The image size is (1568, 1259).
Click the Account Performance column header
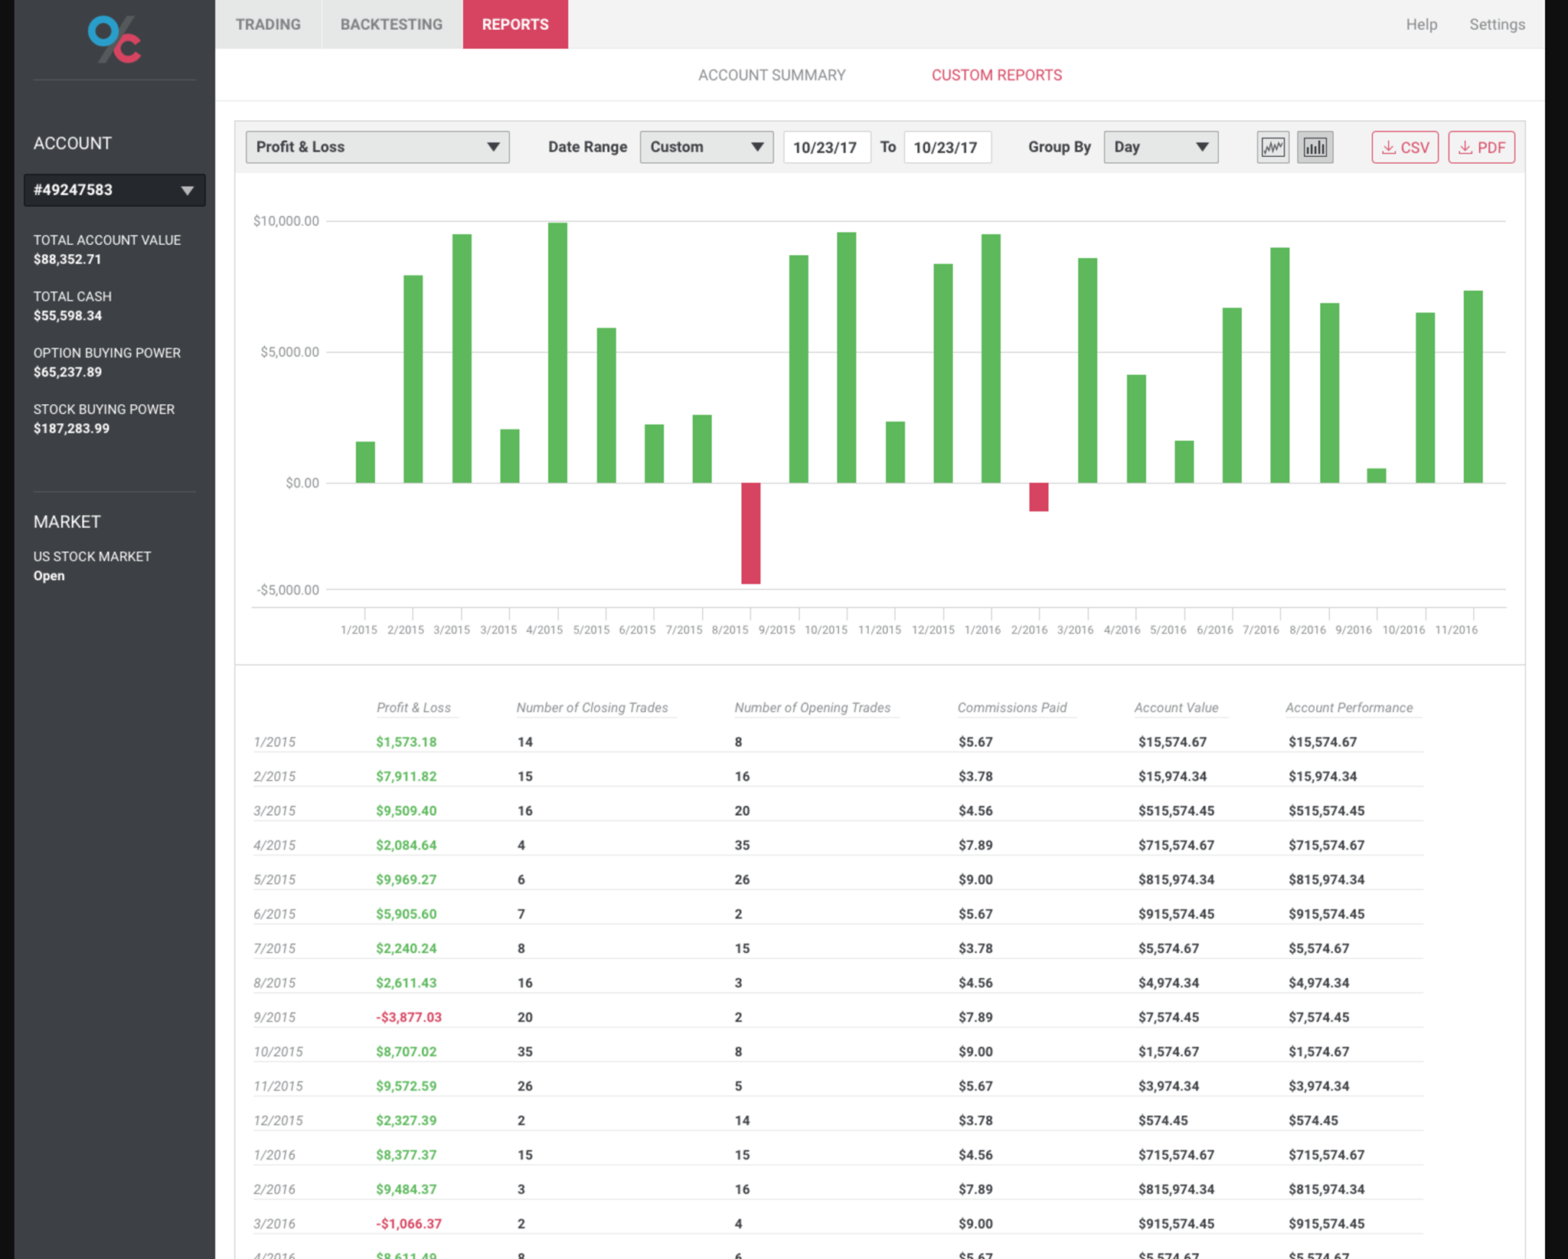(x=1349, y=708)
